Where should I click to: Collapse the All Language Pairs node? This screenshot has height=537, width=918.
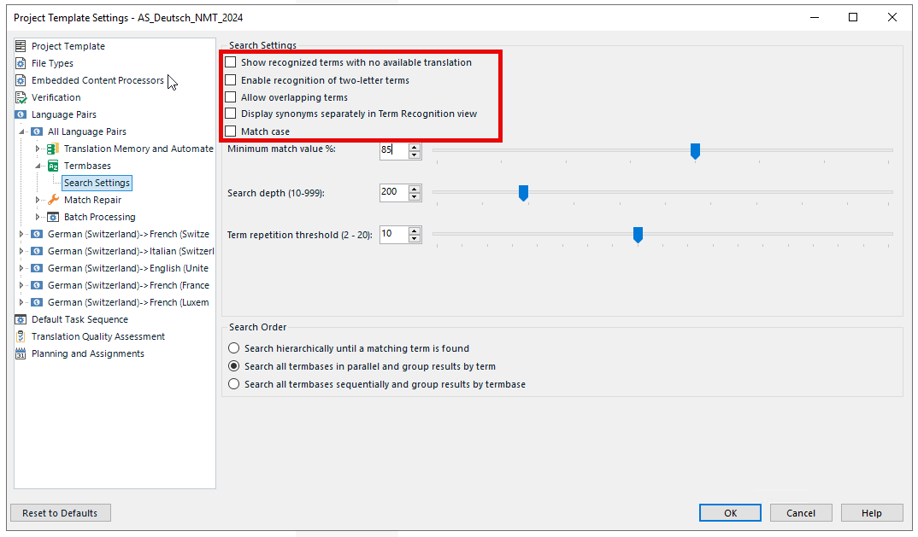pyautogui.click(x=21, y=131)
